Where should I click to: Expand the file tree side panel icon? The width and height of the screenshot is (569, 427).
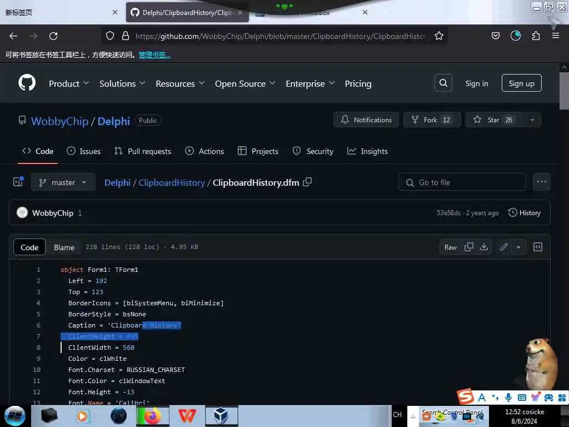tap(18, 182)
